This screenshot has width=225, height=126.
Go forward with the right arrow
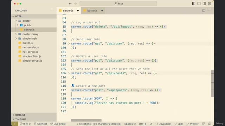(x=76, y=3)
